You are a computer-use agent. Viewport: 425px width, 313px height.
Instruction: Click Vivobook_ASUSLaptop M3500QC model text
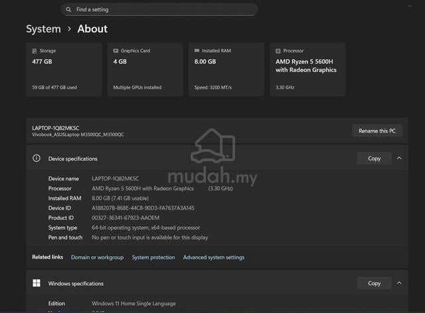pos(78,135)
